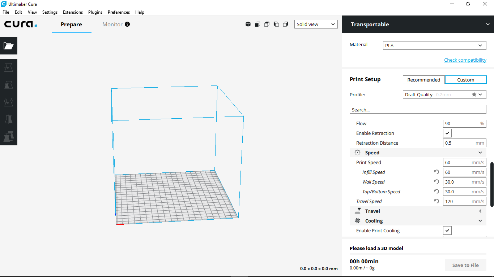This screenshot has height=277, width=494.
Task: Click the Travel category icon
Action: point(358,211)
